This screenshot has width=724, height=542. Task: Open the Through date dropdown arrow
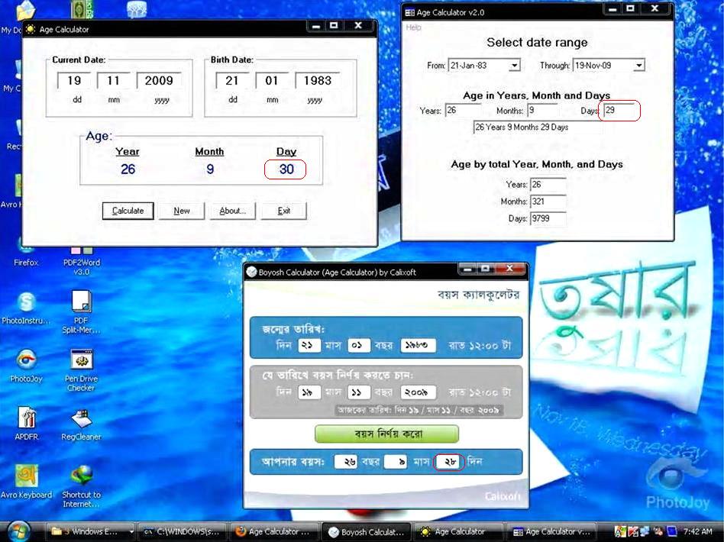(638, 66)
